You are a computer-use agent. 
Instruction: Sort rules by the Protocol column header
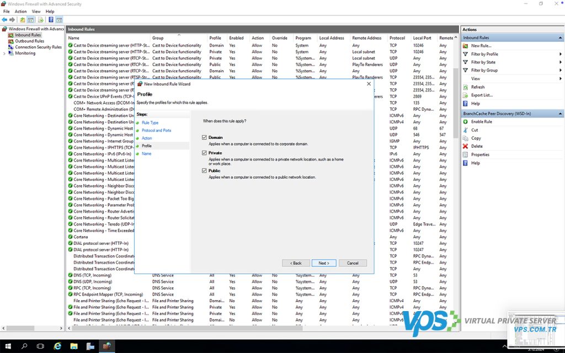click(x=399, y=38)
